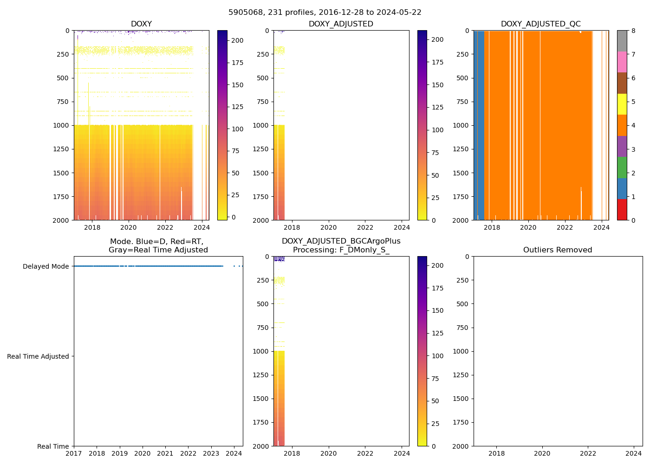Click the DOXY_ADJUSTED_QC plot title

(x=540, y=24)
